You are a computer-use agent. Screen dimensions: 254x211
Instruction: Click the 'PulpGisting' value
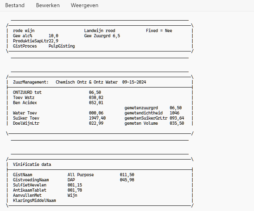[62, 46]
